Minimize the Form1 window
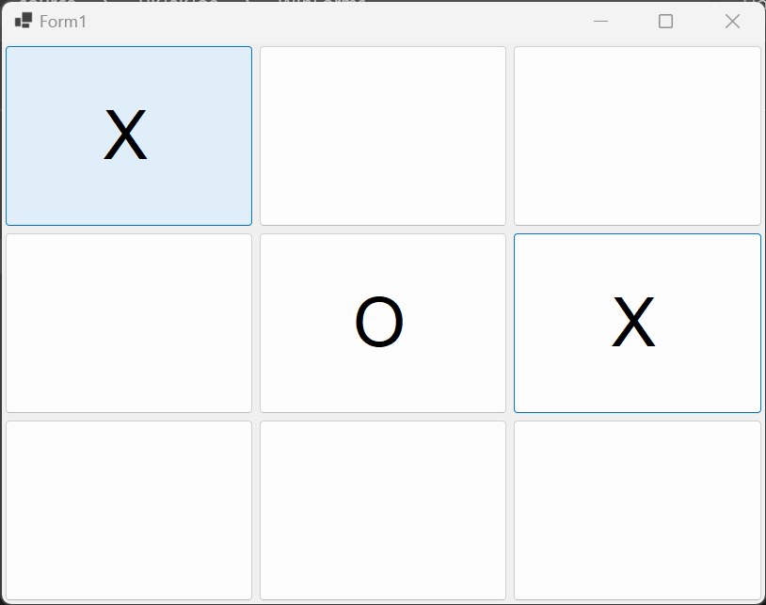Image resolution: width=766 pixels, height=605 pixels. tap(600, 21)
